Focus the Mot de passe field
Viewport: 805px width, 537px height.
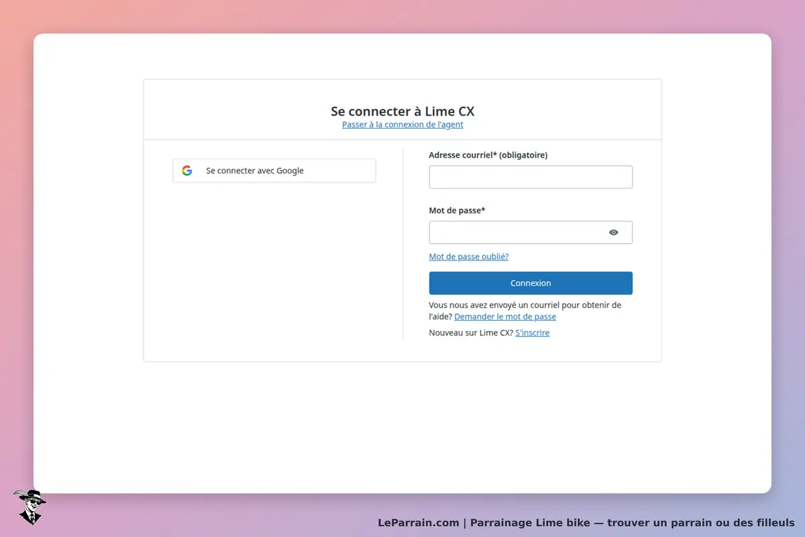click(x=531, y=232)
